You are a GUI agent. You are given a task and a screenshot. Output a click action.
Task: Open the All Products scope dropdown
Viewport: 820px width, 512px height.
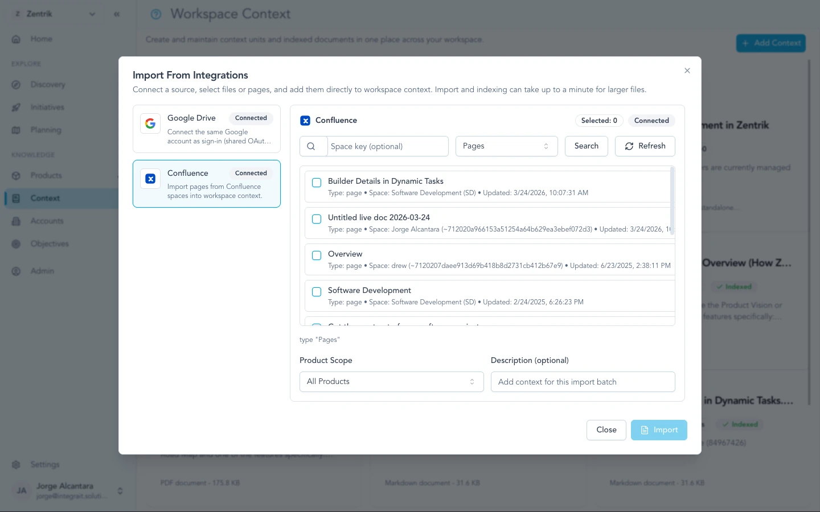[x=391, y=382]
